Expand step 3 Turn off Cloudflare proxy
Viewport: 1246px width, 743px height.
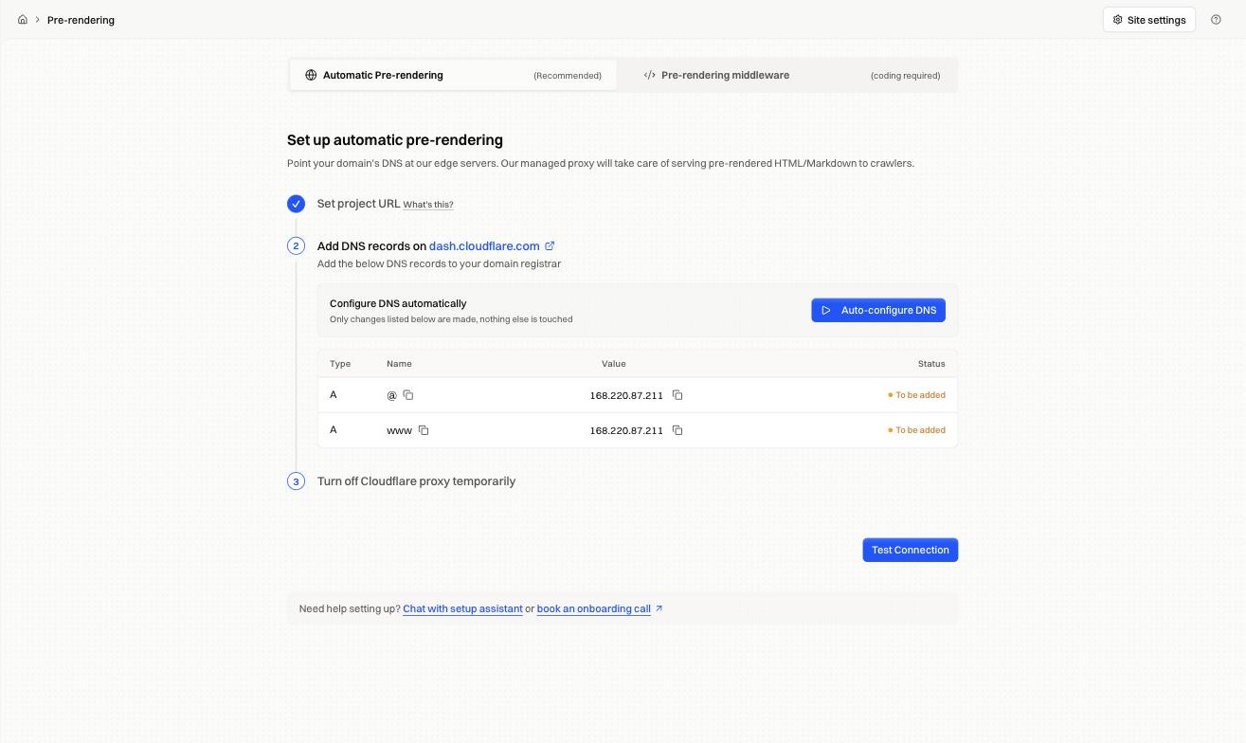pyautogui.click(x=416, y=481)
